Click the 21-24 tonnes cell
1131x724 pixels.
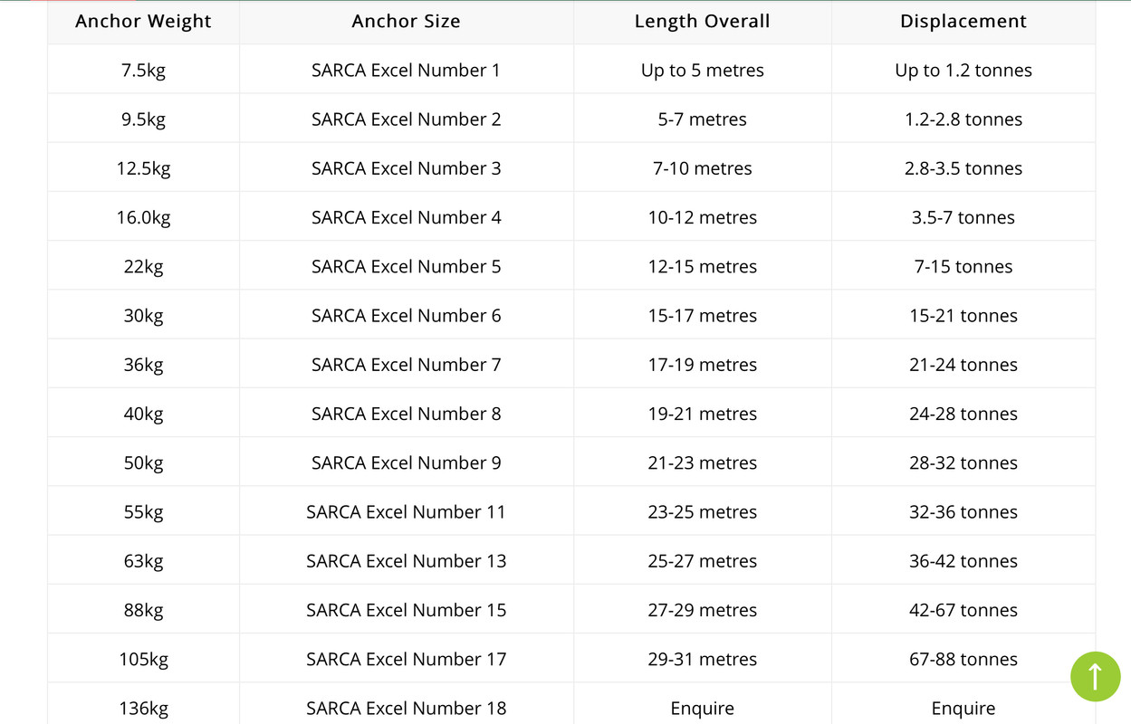[x=963, y=364]
